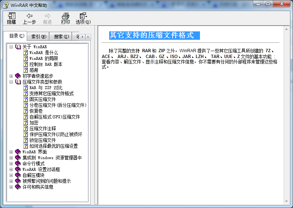Expand the 集成到 Windows 资源管理器中 node
The height and width of the screenshot is (208, 293).
(11, 158)
